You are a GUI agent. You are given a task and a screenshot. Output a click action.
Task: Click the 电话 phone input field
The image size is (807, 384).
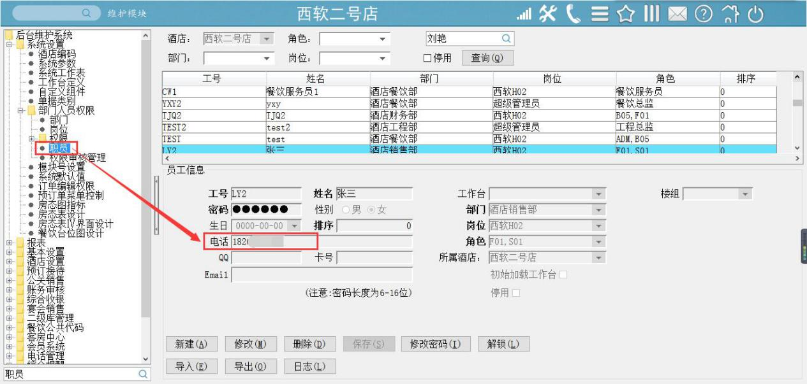[322, 242]
